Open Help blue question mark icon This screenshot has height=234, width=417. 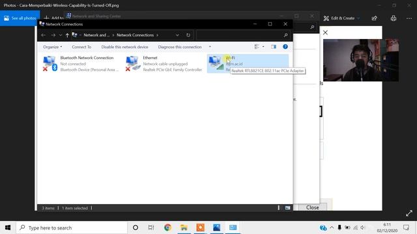(285, 47)
